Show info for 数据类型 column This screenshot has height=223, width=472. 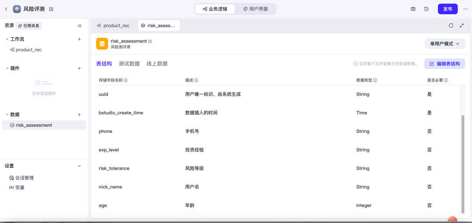coord(375,80)
